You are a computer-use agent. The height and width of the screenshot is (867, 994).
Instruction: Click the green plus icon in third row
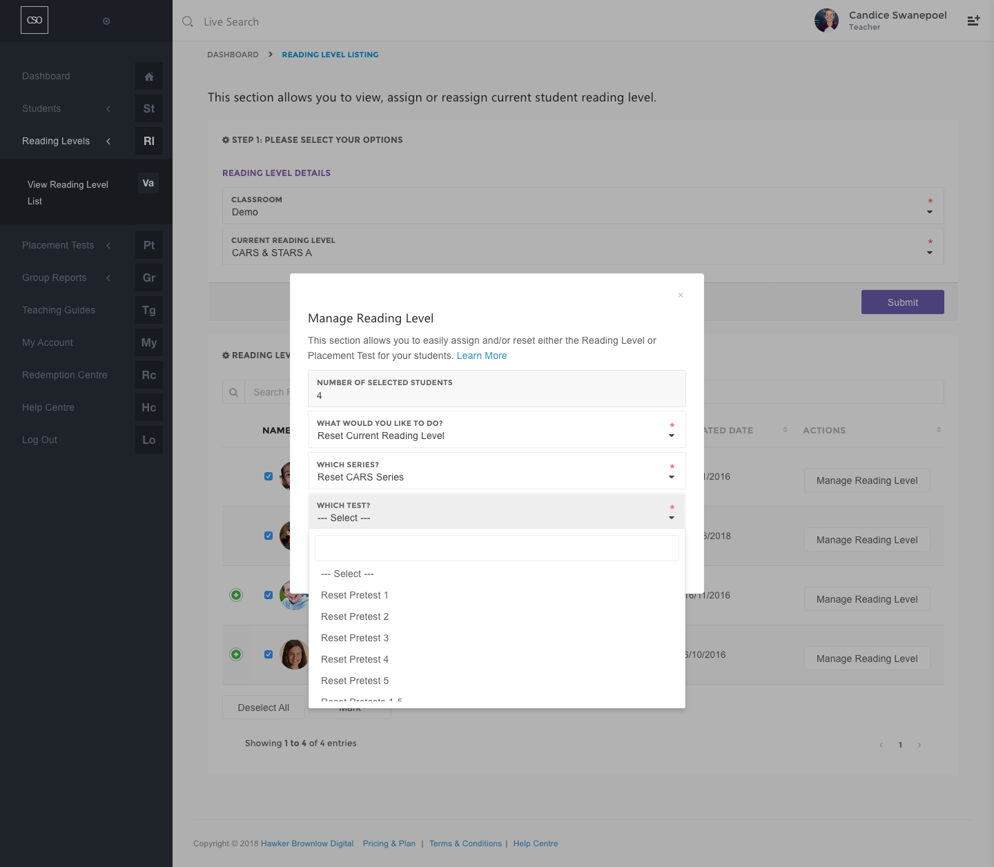point(236,595)
